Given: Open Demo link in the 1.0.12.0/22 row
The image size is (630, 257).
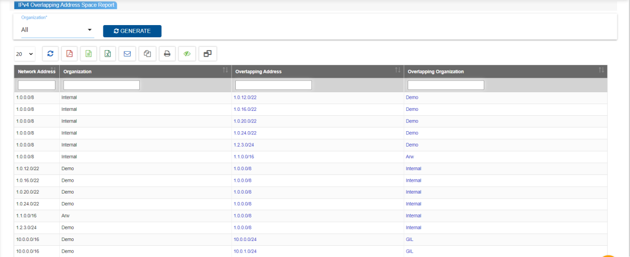Looking at the screenshot, I should [412, 98].
